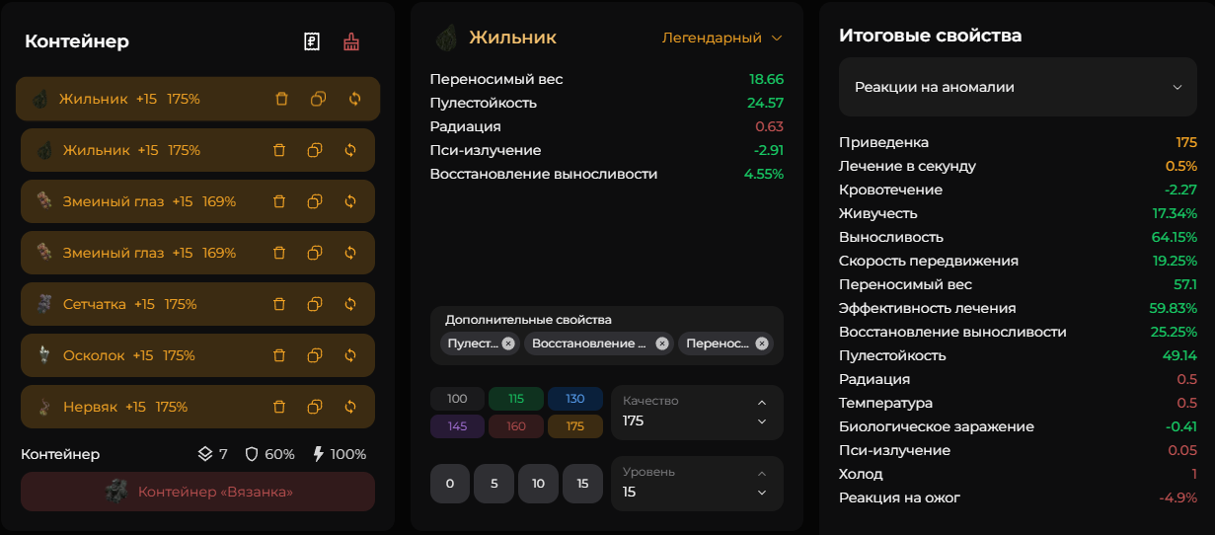Delete the Сетчатка artifact from container
The width and height of the screenshot is (1215, 535).
pyautogui.click(x=279, y=304)
